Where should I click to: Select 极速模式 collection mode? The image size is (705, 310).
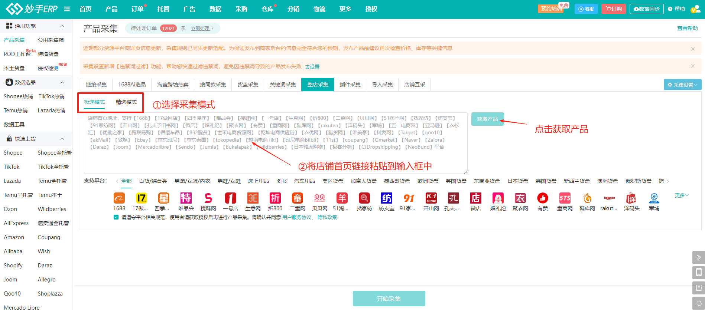click(94, 102)
